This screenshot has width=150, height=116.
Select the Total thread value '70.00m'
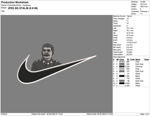pos(129,52)
